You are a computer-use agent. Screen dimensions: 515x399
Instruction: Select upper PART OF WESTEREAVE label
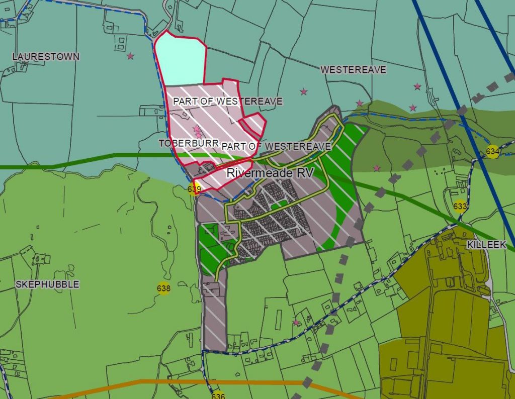(228, 101)
